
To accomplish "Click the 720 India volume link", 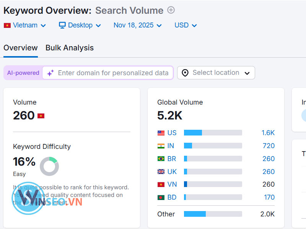I will pos(269,145).
